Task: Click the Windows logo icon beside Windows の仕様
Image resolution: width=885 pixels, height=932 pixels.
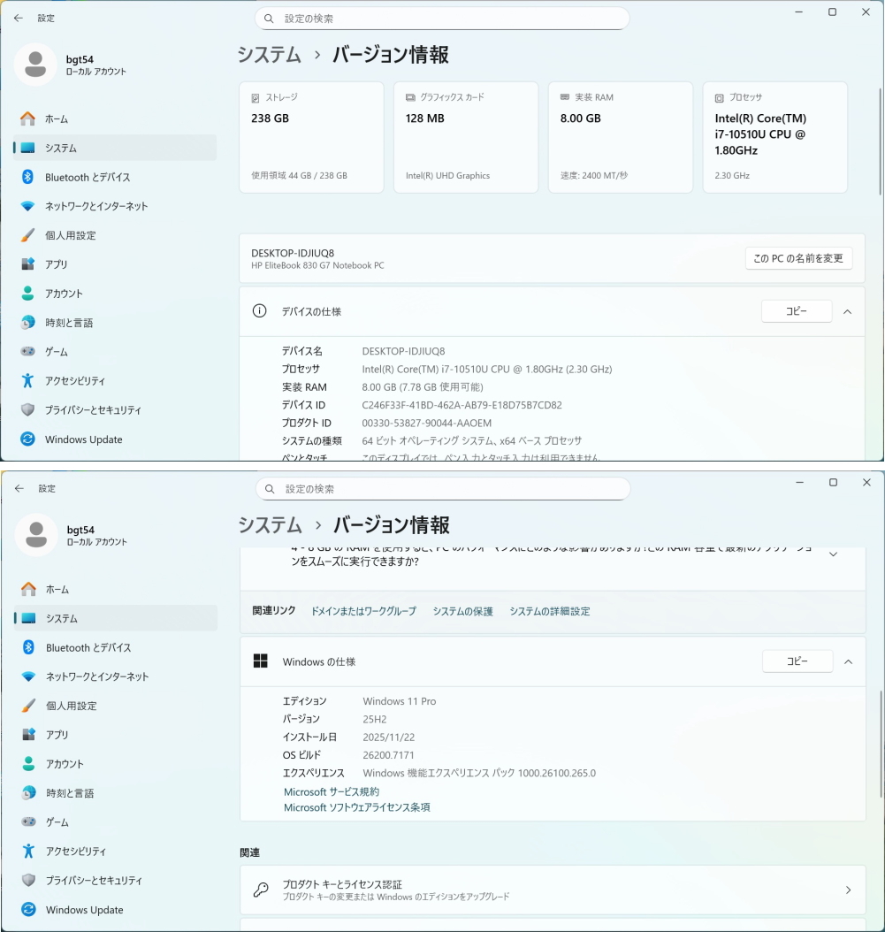Action: point(261,661)
